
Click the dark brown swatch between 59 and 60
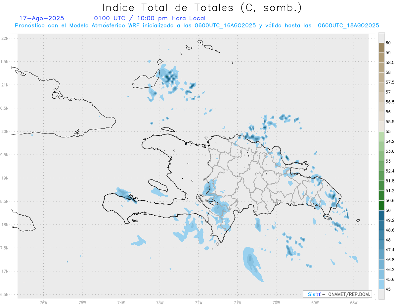coord(381,48)
